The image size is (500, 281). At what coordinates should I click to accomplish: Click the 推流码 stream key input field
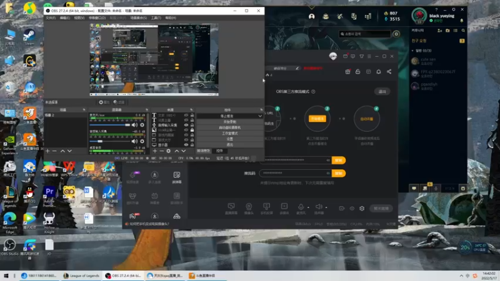click(x=295, y=173)
